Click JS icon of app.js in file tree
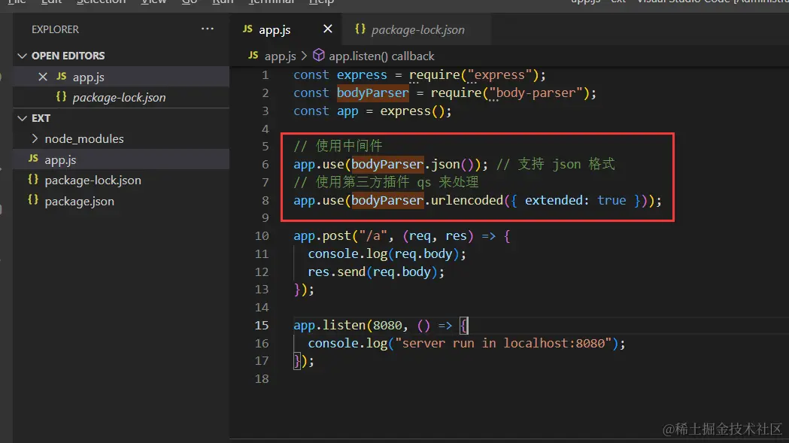This screenshot has height=443, width=789. pyautogui.click(x=33, y=159)
